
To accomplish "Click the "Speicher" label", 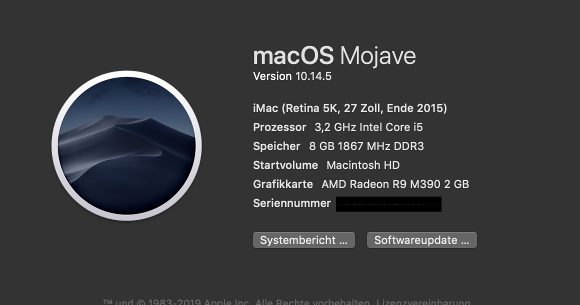I will click(276, 146).
